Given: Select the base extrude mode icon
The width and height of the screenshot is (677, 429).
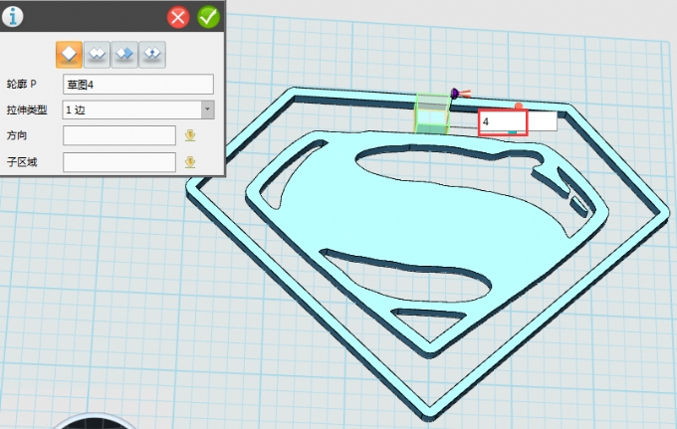Looking at the screenshot, I should [69, 55].
